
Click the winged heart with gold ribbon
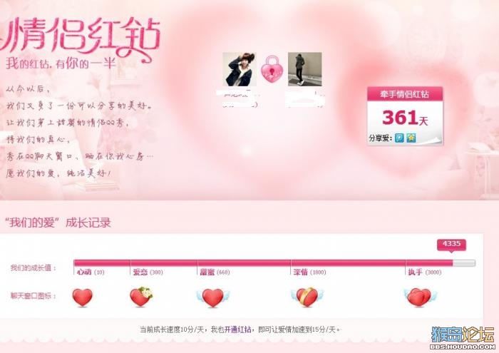pos(307,297)
